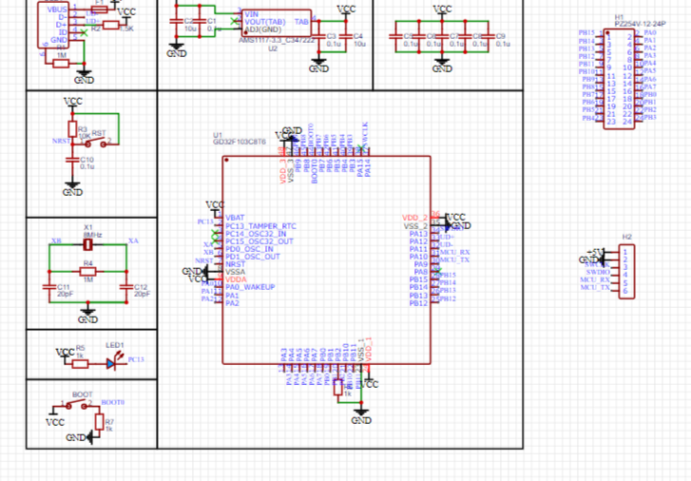Click the PZ254V-12-24P part name text
This screenshot has height=481, width=691.
(640, 24)
